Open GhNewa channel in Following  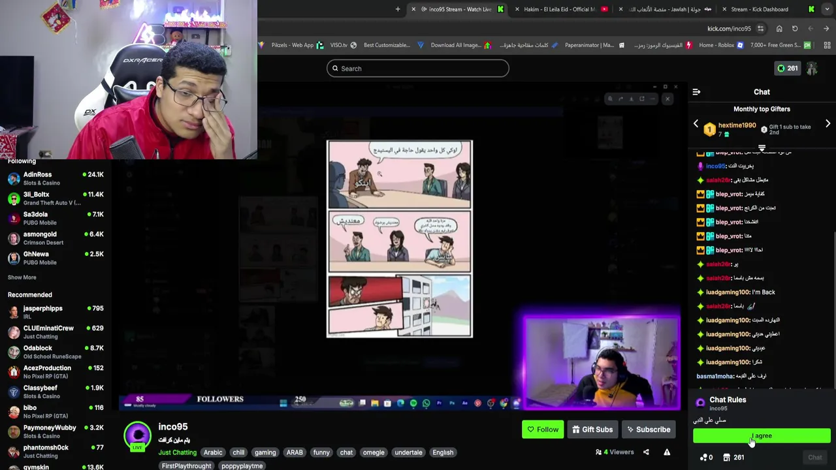[x=56, y=258]
